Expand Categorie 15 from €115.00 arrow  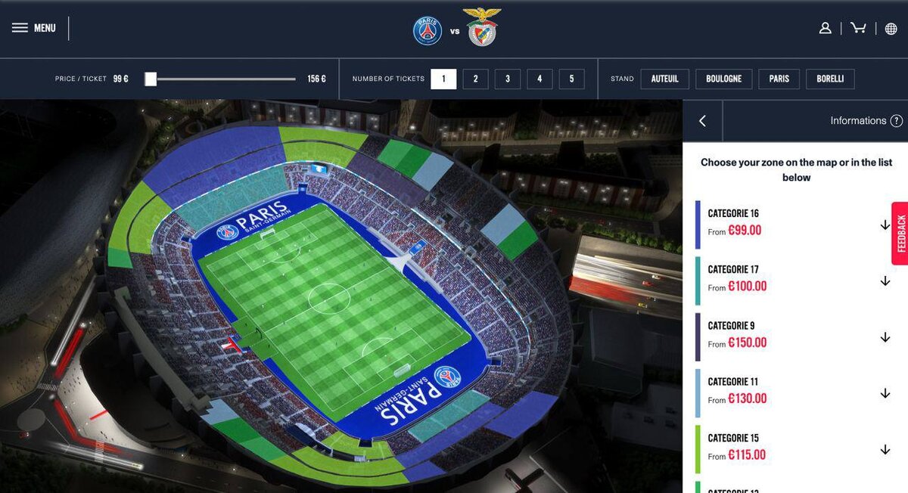click(x=885, y=450)
